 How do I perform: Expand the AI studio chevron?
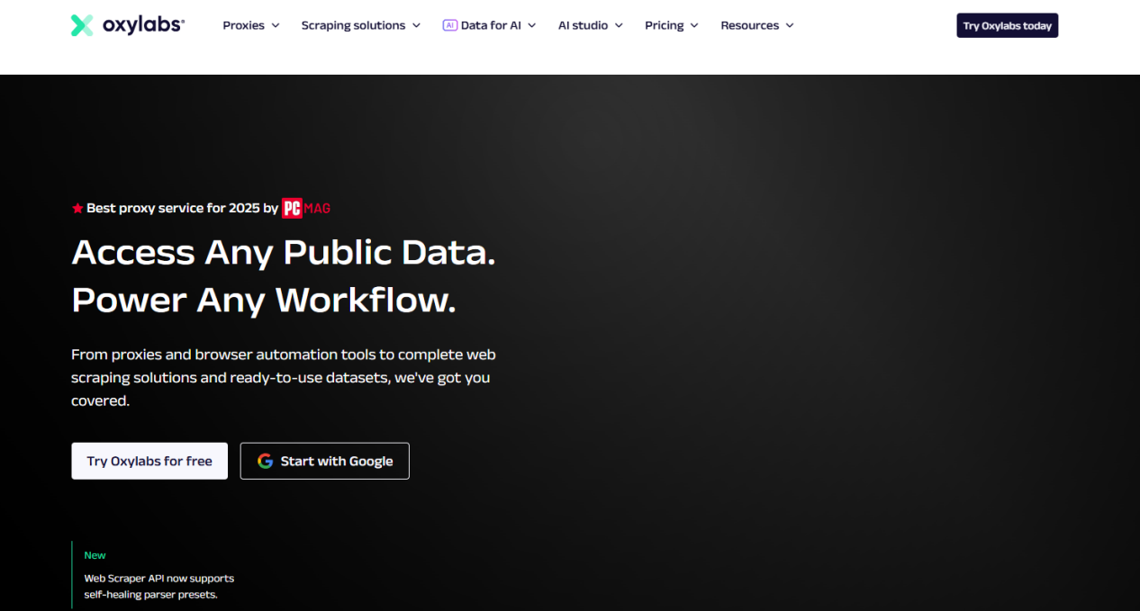click(619, 25)
